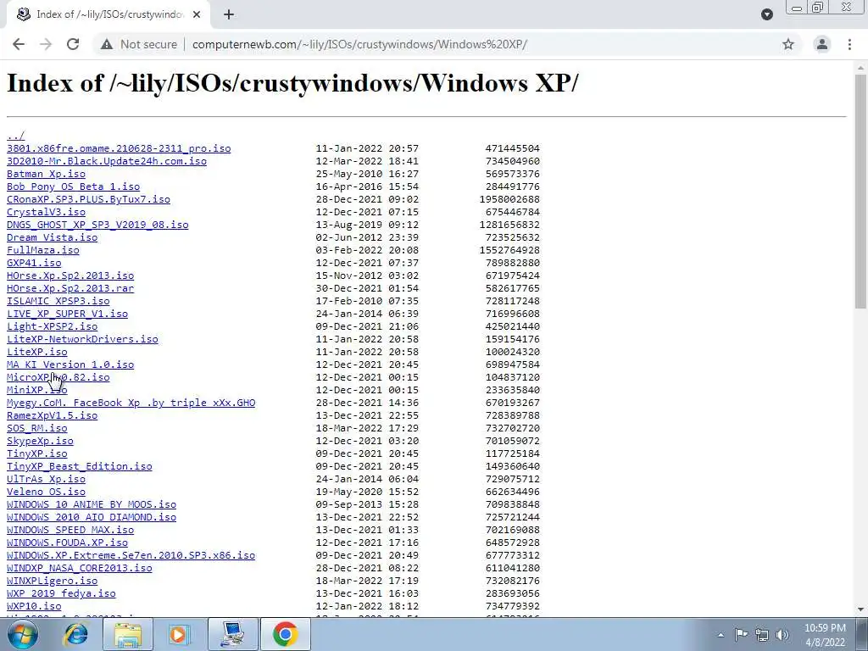The width and height of the screenshot is (868, 651).
Task: Download GXP41.iso
Action: pyautogui.click(x=34, y=263)
